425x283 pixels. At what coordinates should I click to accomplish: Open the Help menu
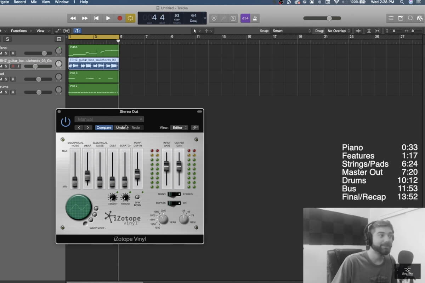pos(84,2)
